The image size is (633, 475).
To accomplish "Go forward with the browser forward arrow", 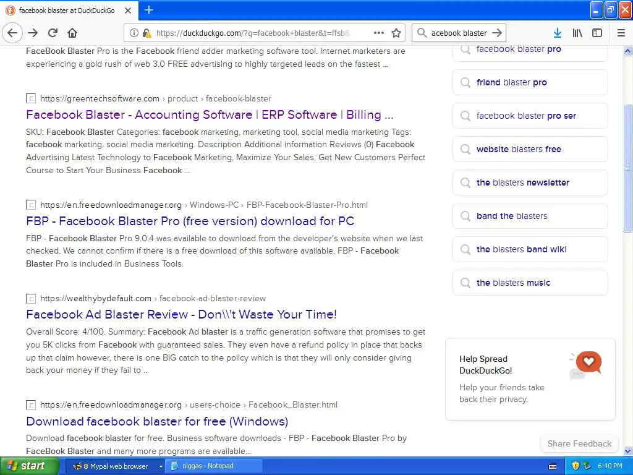I will pos(33,33).
